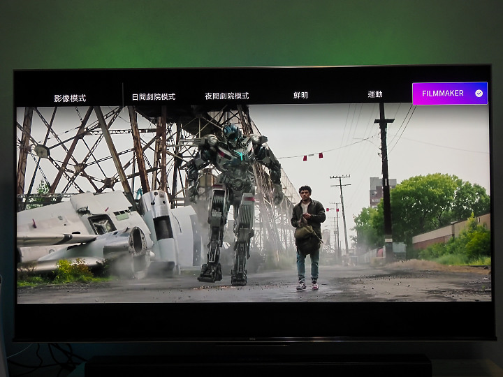Select the 夜間劇院模式 picture mode
The width and height of the screenshot is (503, 377).
pos(226,96)
